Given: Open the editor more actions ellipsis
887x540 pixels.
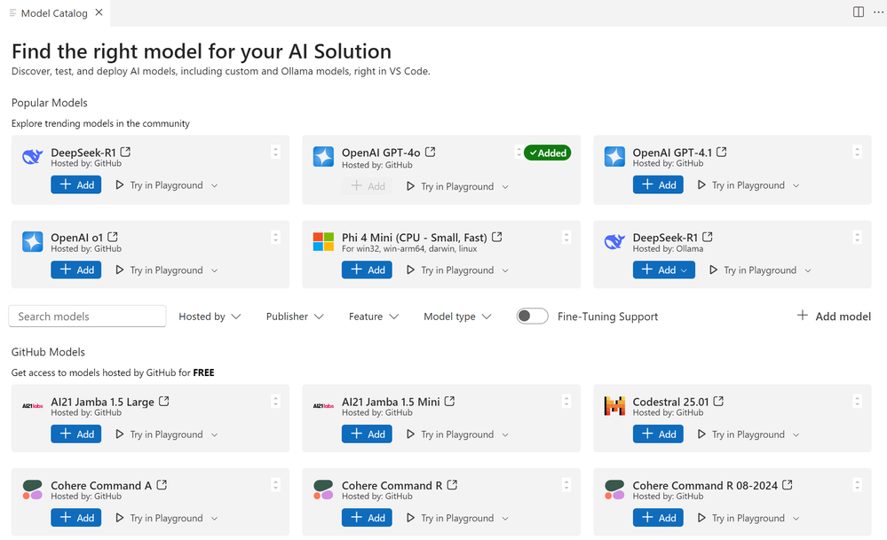Looking at the screenshot, I should pyautogui.click(x=878, y=12).
